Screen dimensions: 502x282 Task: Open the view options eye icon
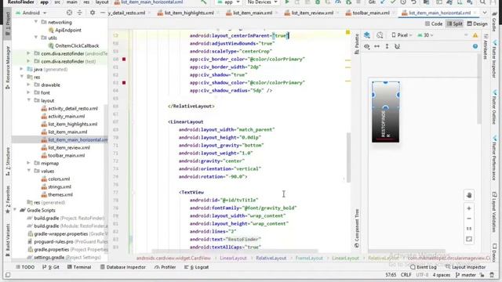point(367,46)
